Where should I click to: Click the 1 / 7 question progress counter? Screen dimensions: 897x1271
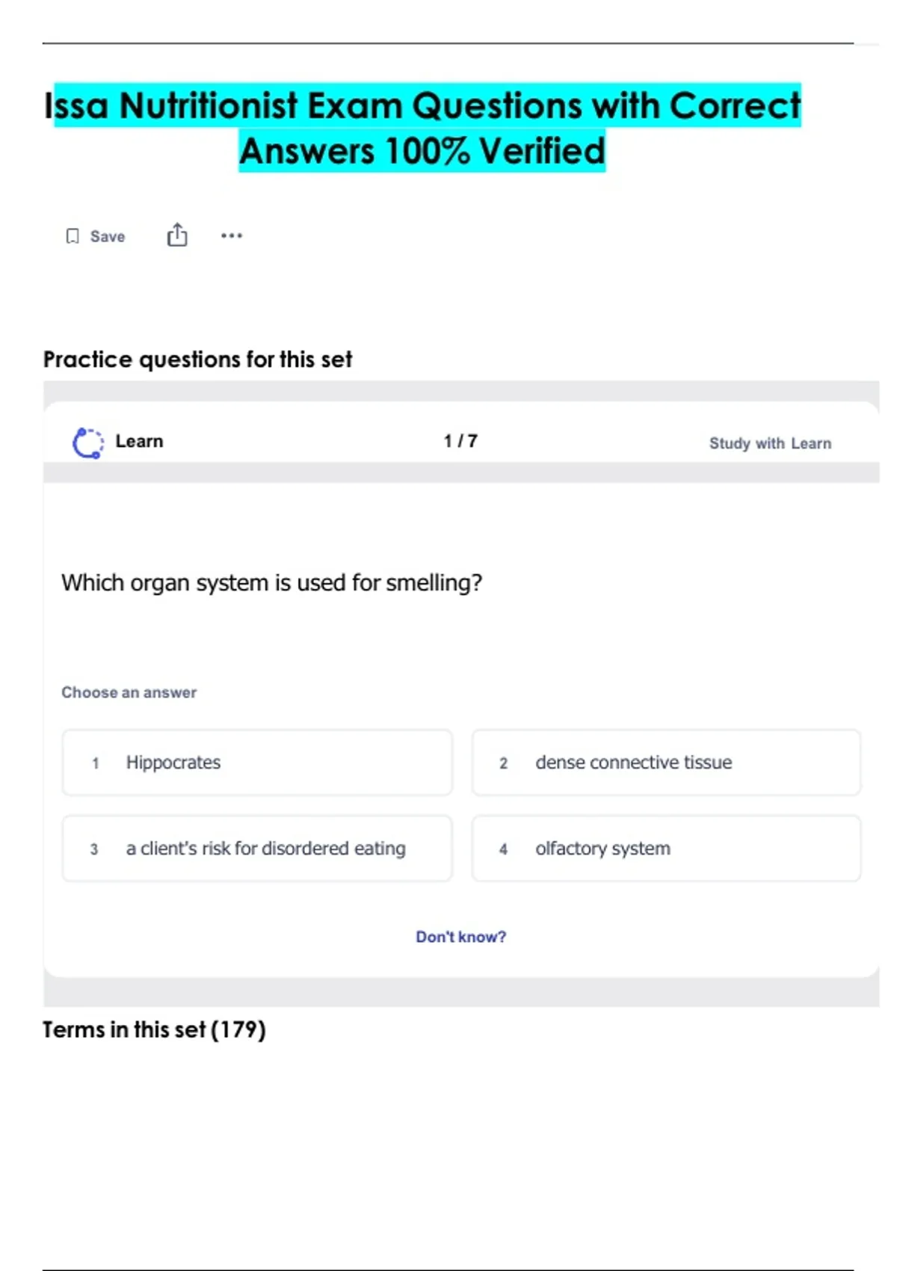(460, 441)
